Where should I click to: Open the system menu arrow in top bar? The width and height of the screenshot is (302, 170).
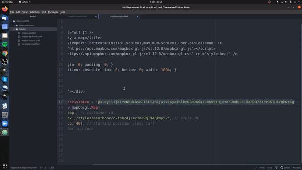299,2
